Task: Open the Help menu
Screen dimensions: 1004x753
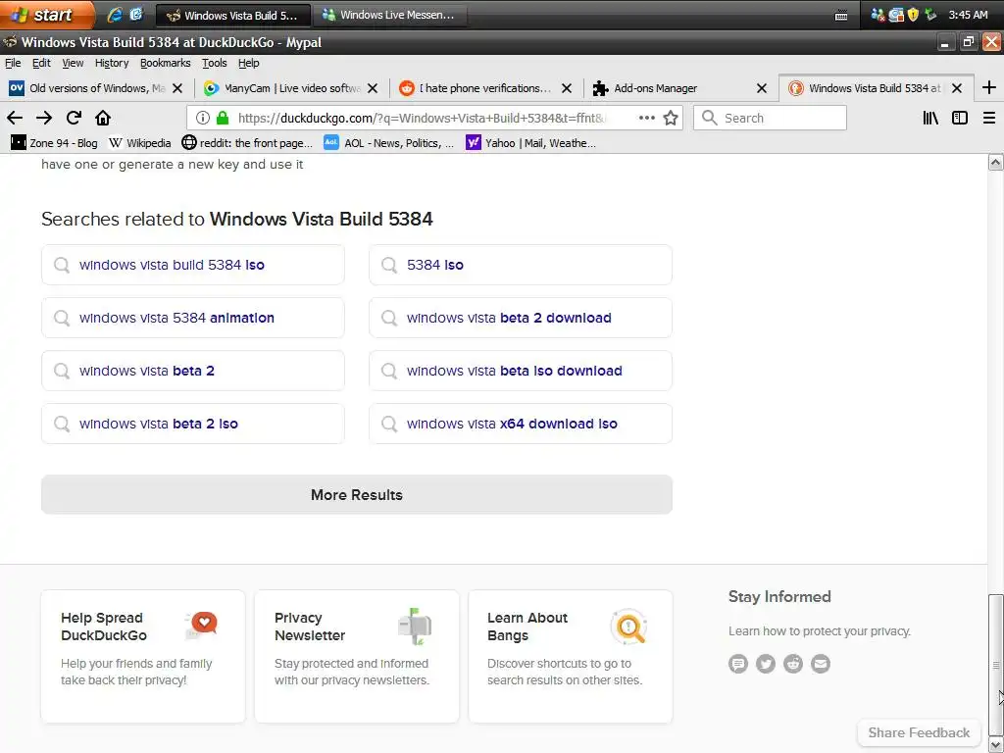Action: 248,63
